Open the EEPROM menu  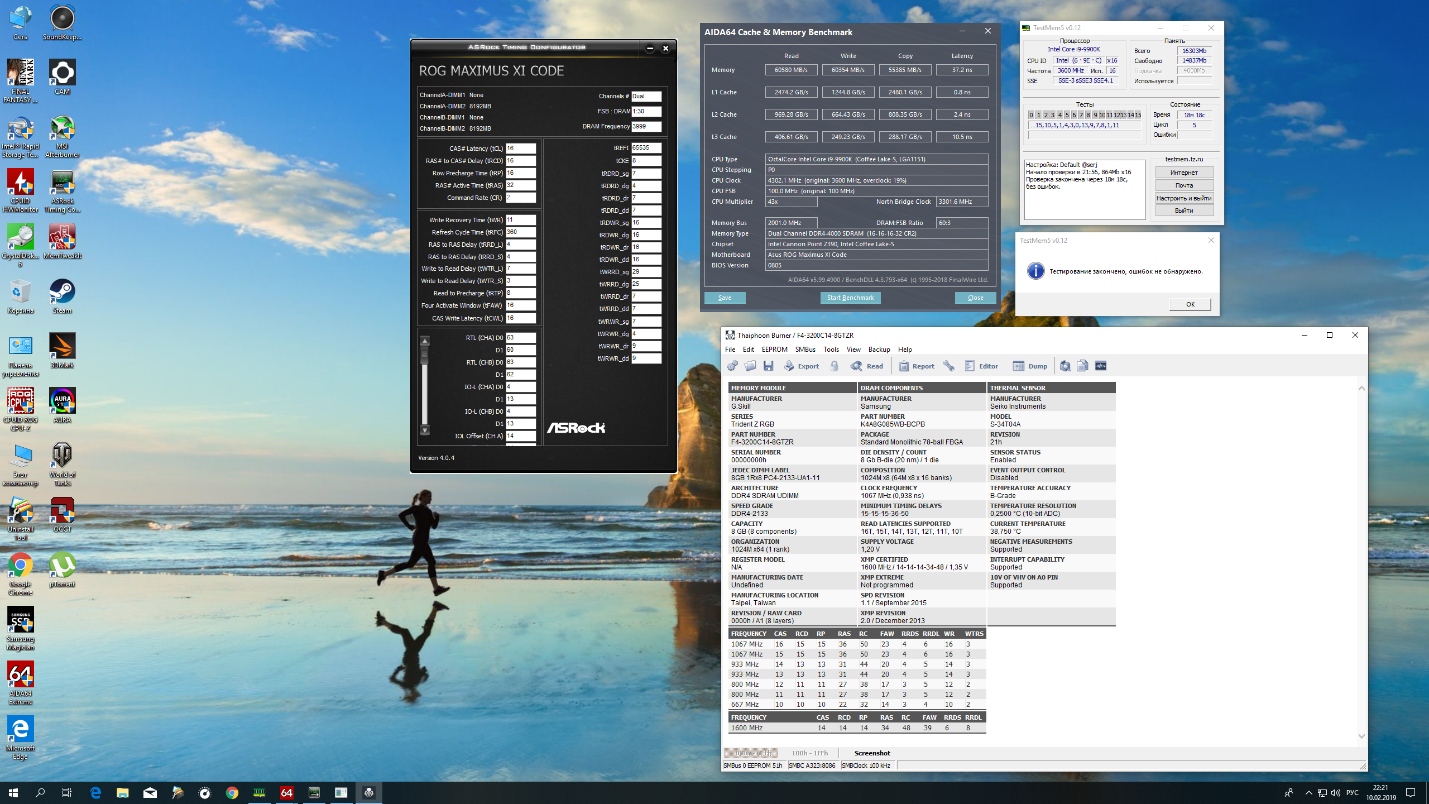774,350
